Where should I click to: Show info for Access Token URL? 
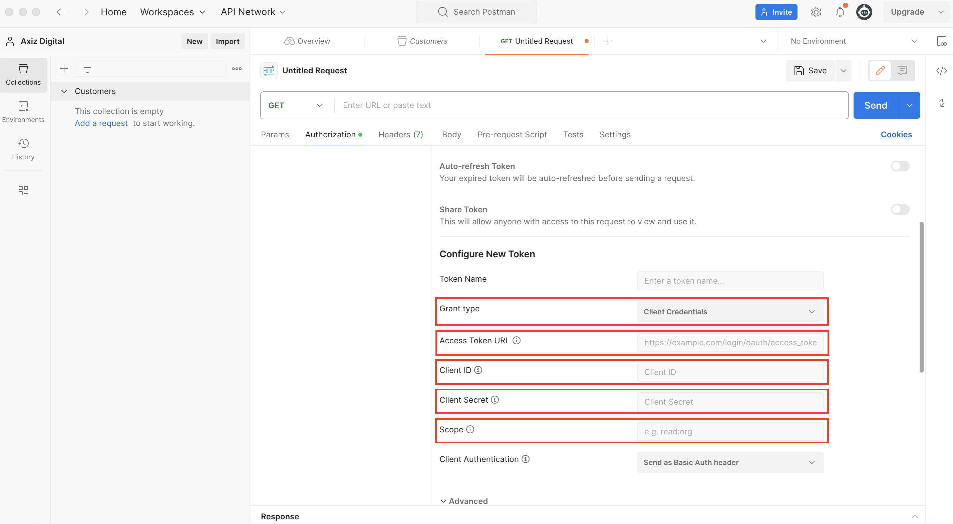[x=517, y=340]
